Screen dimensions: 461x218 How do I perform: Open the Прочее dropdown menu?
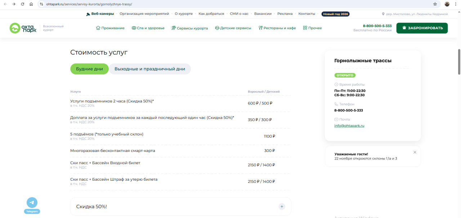point(312,28)
